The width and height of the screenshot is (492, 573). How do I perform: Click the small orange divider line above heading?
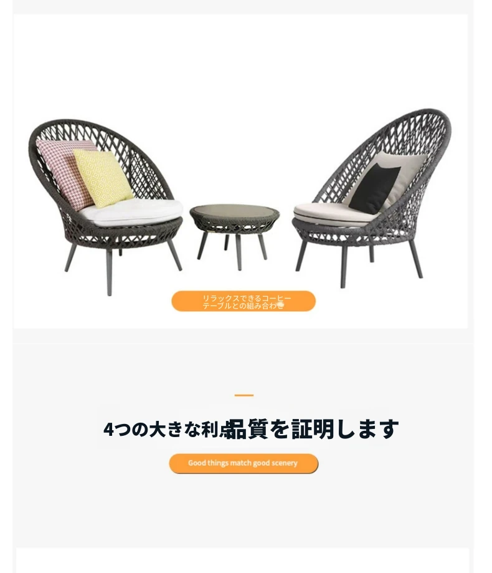[x=244, y=395]
